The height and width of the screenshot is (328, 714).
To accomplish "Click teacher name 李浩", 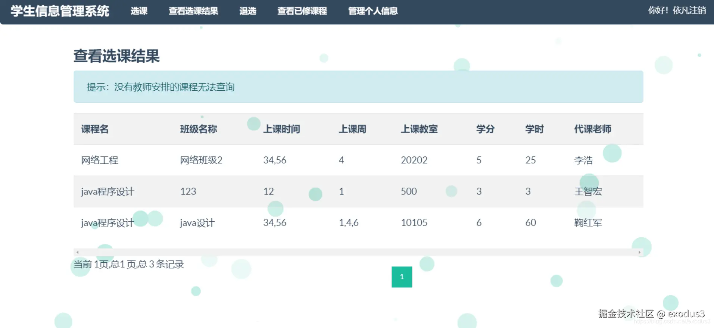I will (583, 160).
